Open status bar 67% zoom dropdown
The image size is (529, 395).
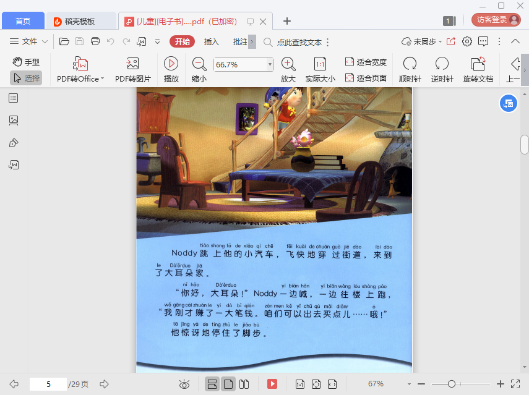click(x=409, y=384)
